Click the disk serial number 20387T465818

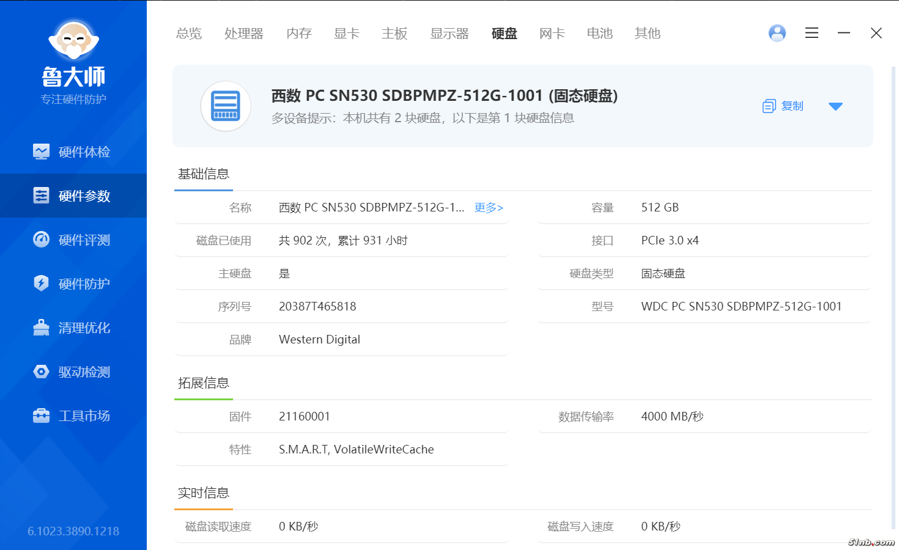click(317, 307)
